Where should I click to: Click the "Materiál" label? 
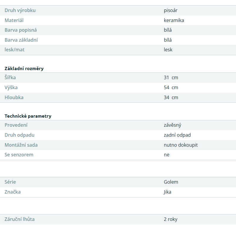tap(14, 21)
